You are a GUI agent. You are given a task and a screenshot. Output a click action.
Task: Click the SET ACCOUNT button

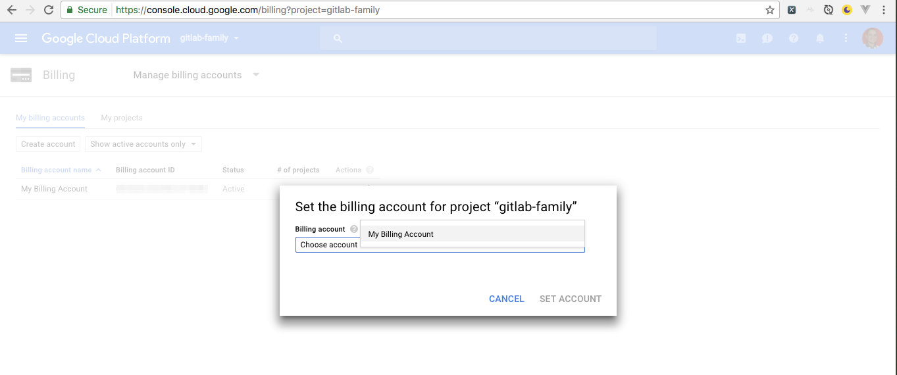pos(571,299)
